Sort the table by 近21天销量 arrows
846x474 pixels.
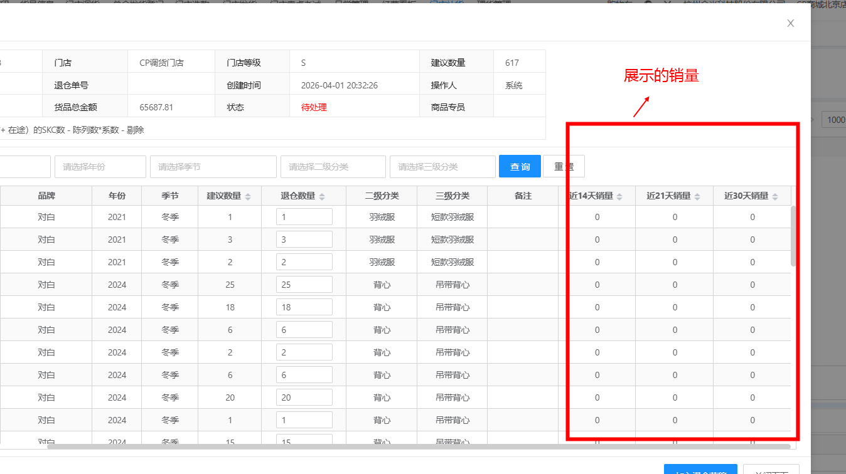point(697,196)
